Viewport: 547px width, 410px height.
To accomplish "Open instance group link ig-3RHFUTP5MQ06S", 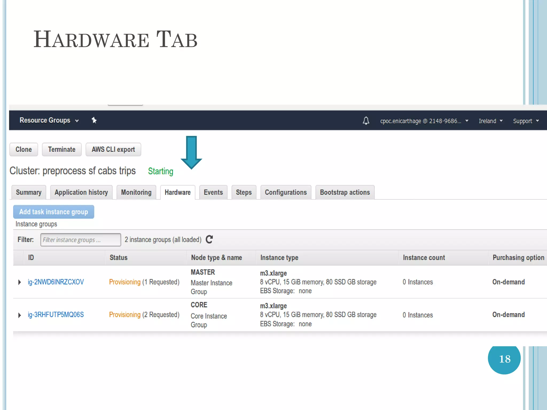I will click(x=56, y=315).
